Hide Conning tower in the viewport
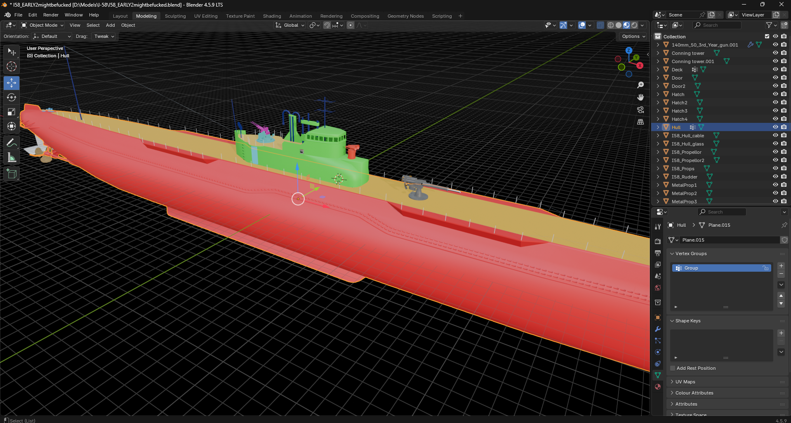 pyautogui.click(x=775, y=53)
